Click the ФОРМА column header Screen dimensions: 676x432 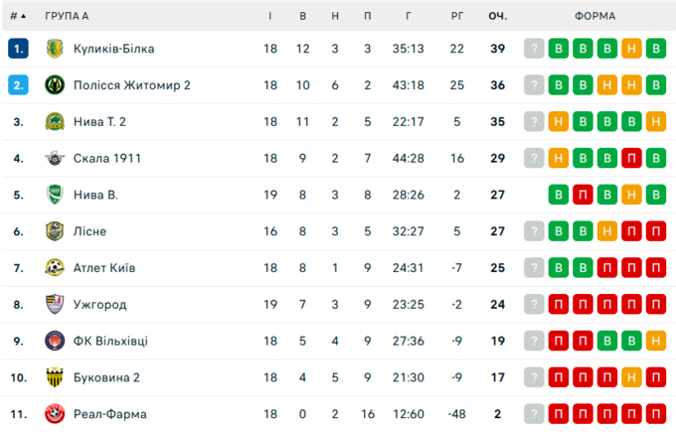(594, 16)
